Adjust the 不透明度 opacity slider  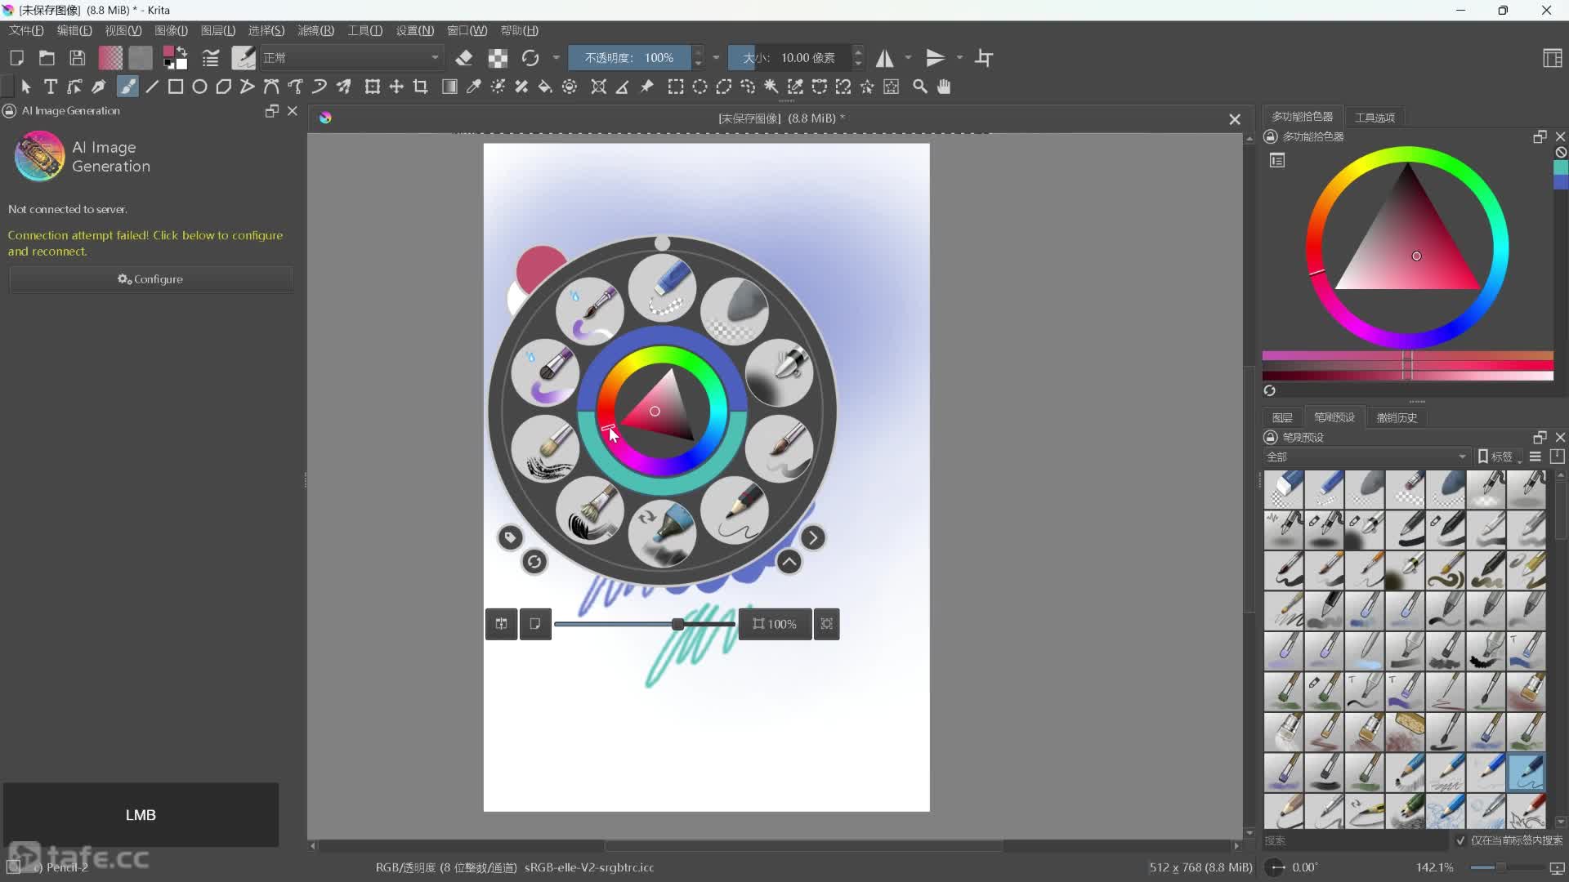(x=629, y=58)
